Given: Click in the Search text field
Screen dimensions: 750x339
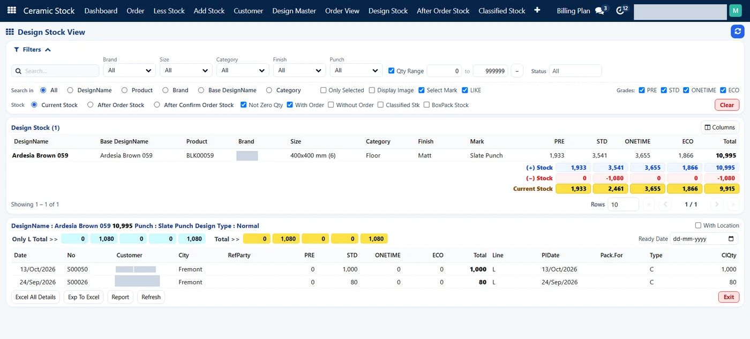Looking at the screenshot, I should [x=55, y=71].
